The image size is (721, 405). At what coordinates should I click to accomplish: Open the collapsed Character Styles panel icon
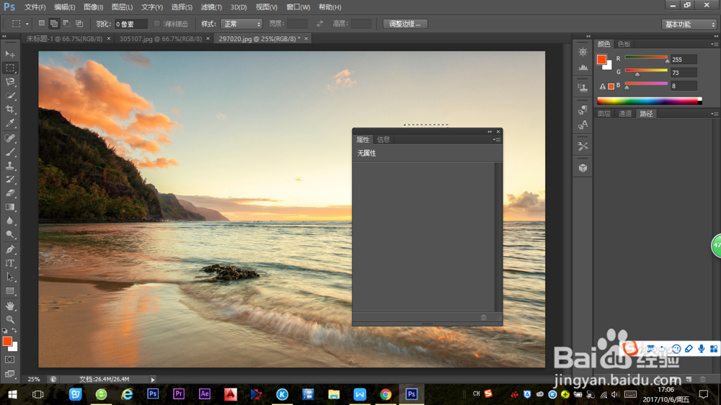[x=583, y=125]
